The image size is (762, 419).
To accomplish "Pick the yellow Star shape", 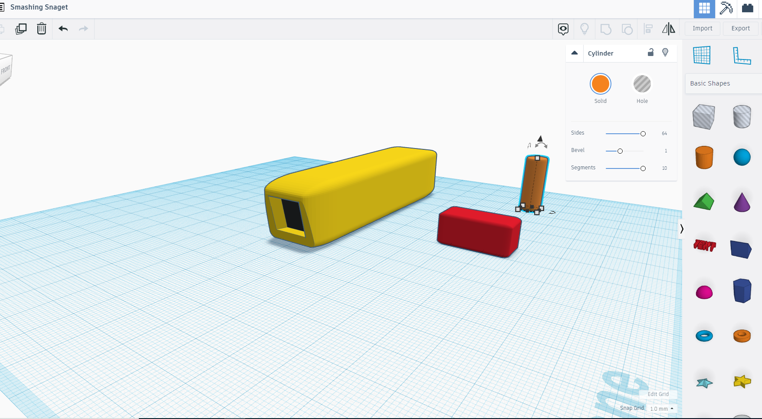I will [x=742, y=381].
